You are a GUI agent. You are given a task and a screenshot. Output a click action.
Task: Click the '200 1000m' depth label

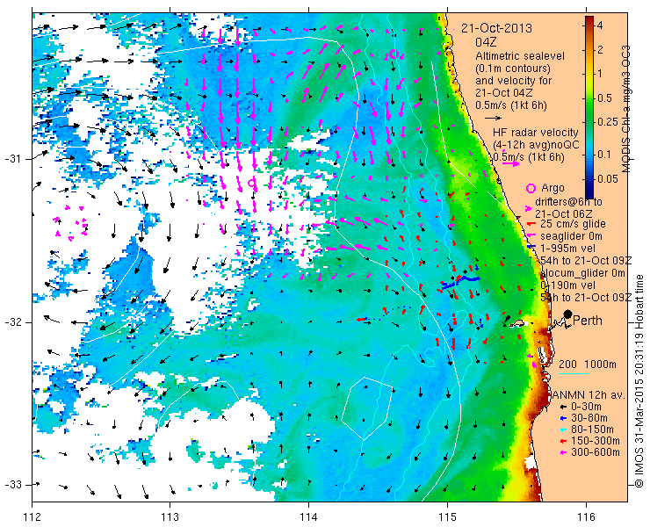pos(588,365)
